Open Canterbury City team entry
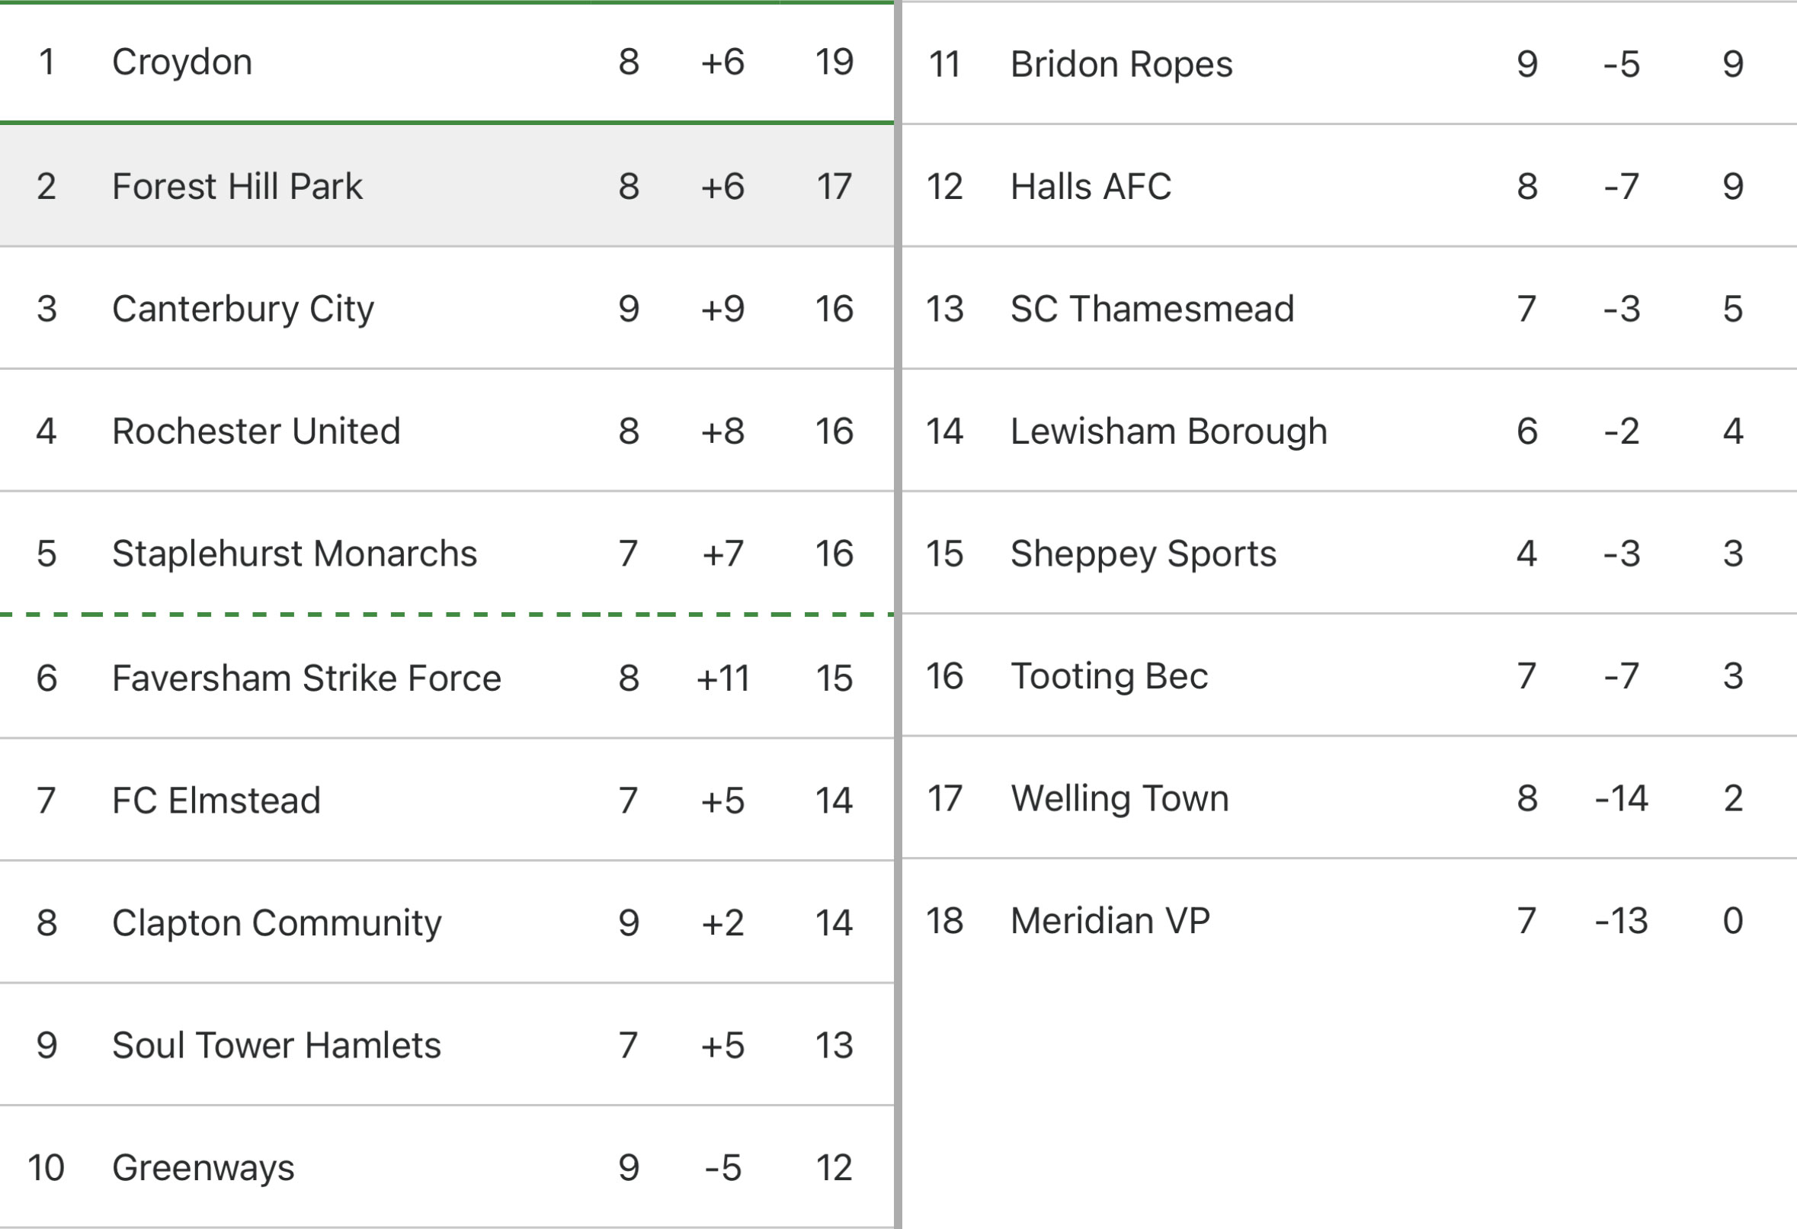1797x1229 pixels. tap(447, 308)
